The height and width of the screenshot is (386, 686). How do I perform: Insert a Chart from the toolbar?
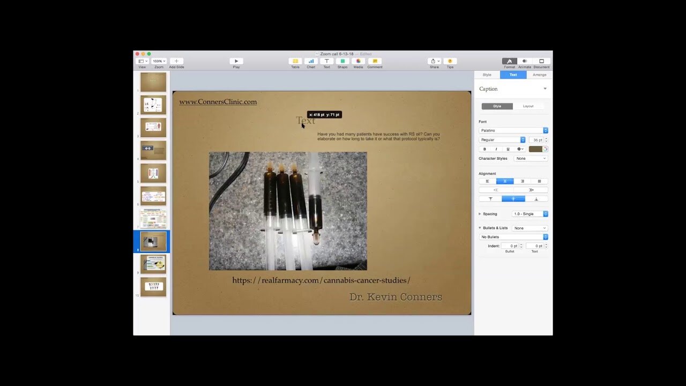tap(311, 61)
